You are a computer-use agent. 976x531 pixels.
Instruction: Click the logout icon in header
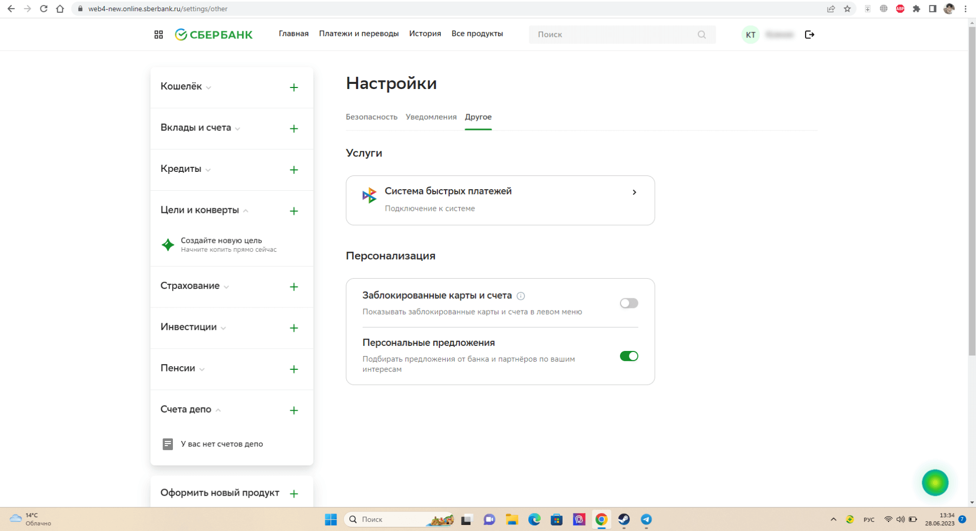click(809, 34)
